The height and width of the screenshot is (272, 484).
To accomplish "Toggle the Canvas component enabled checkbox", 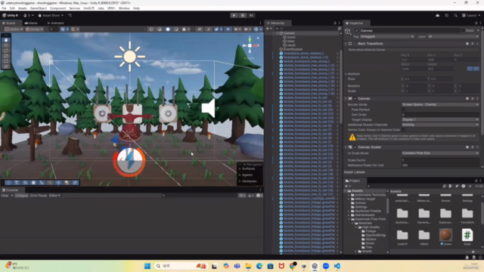I will [x=355, y=99].
